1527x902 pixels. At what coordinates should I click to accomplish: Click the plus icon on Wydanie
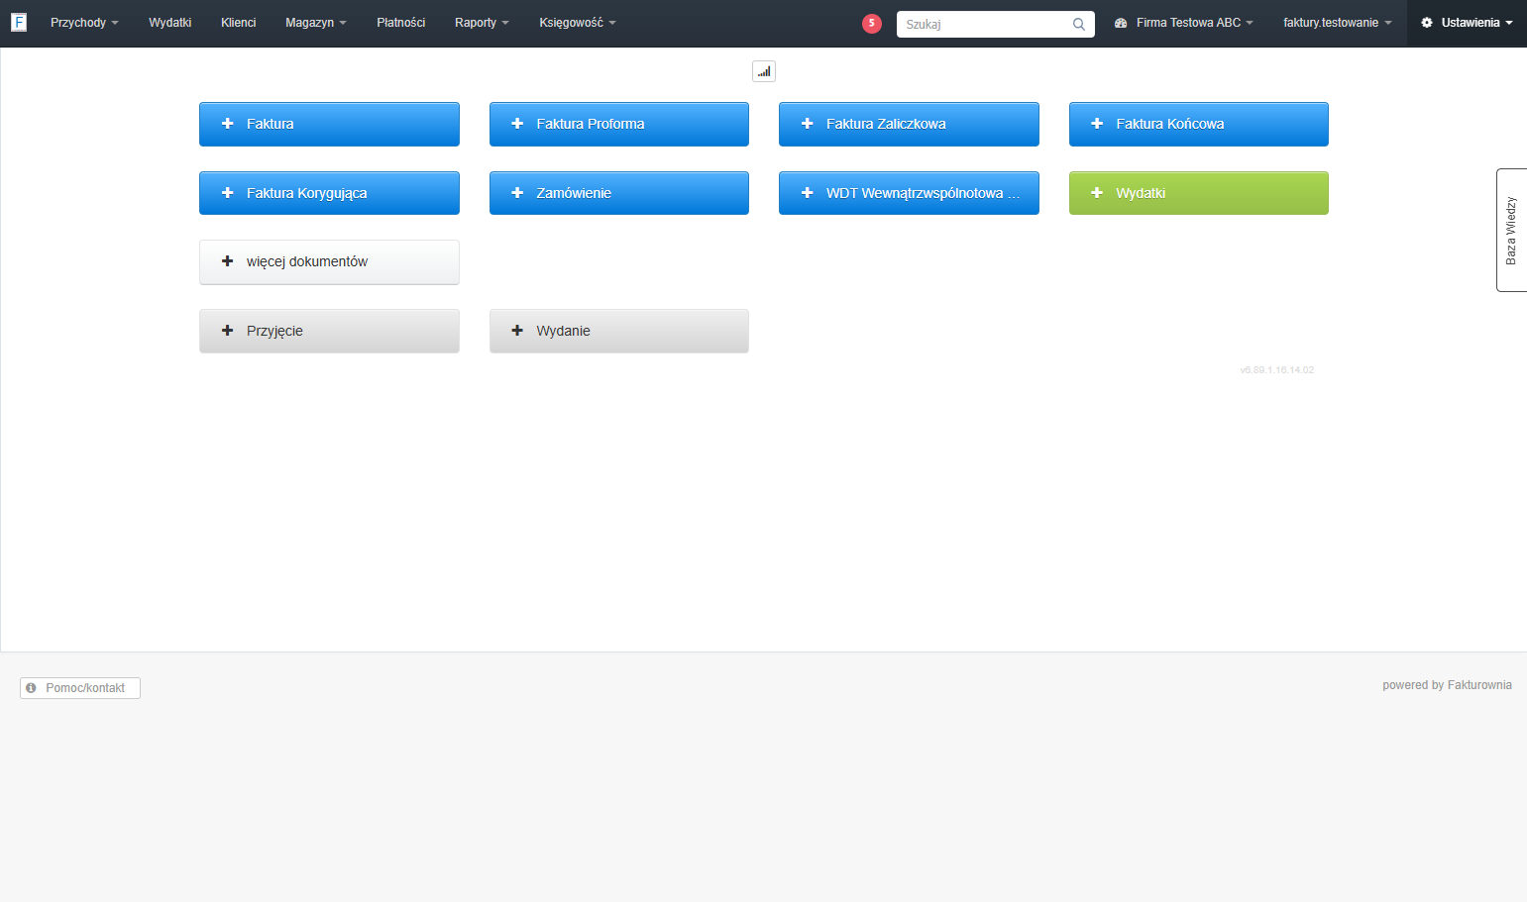pyautogui.click(x=517, y=331)
